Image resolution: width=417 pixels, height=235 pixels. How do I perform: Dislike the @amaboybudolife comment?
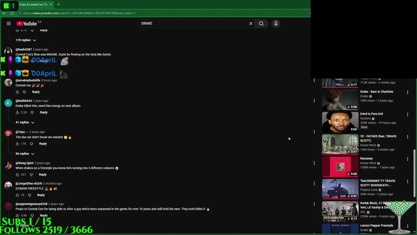click(24, 92)
